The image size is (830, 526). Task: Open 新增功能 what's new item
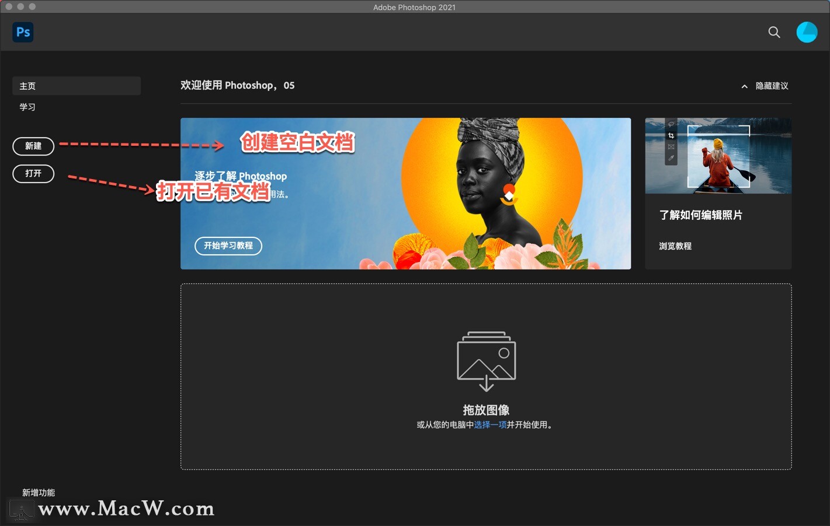pyautogui.click(x=39, y=493)
